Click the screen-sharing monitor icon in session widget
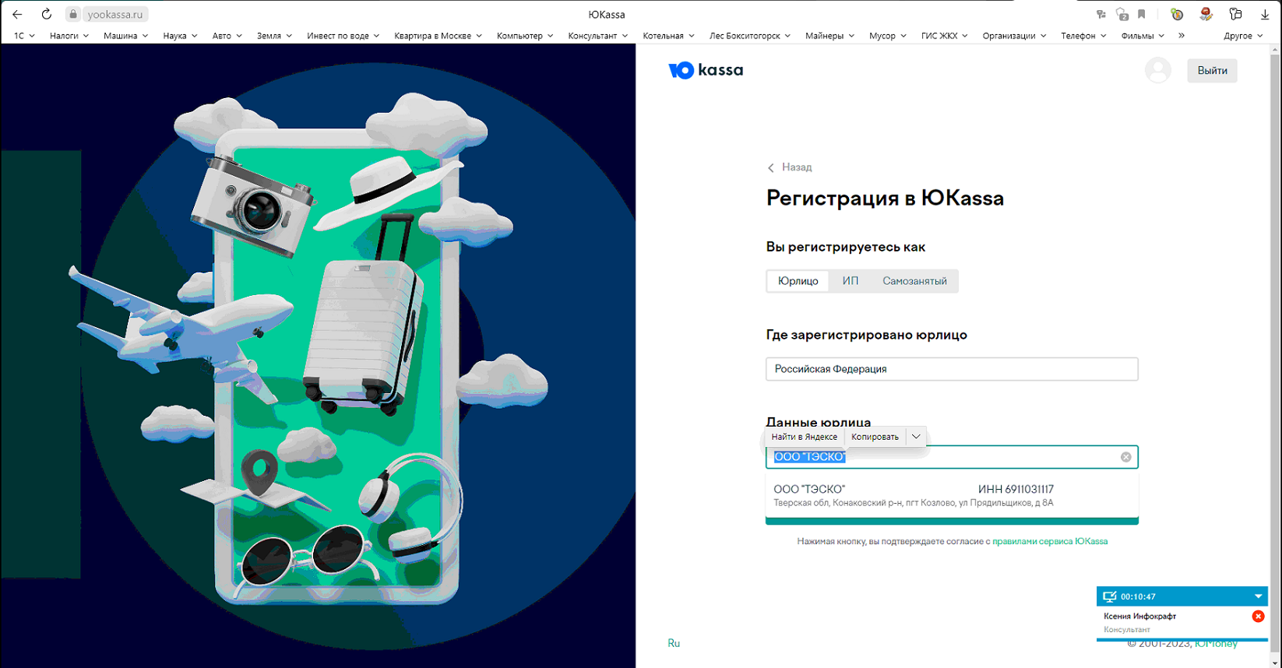 [1110, 596]
